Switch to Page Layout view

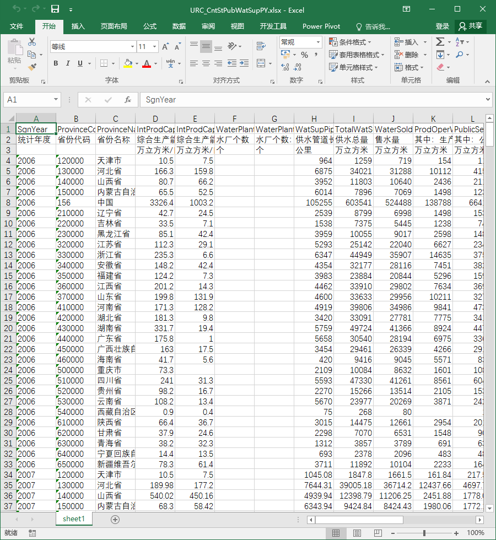coord(357,533)
